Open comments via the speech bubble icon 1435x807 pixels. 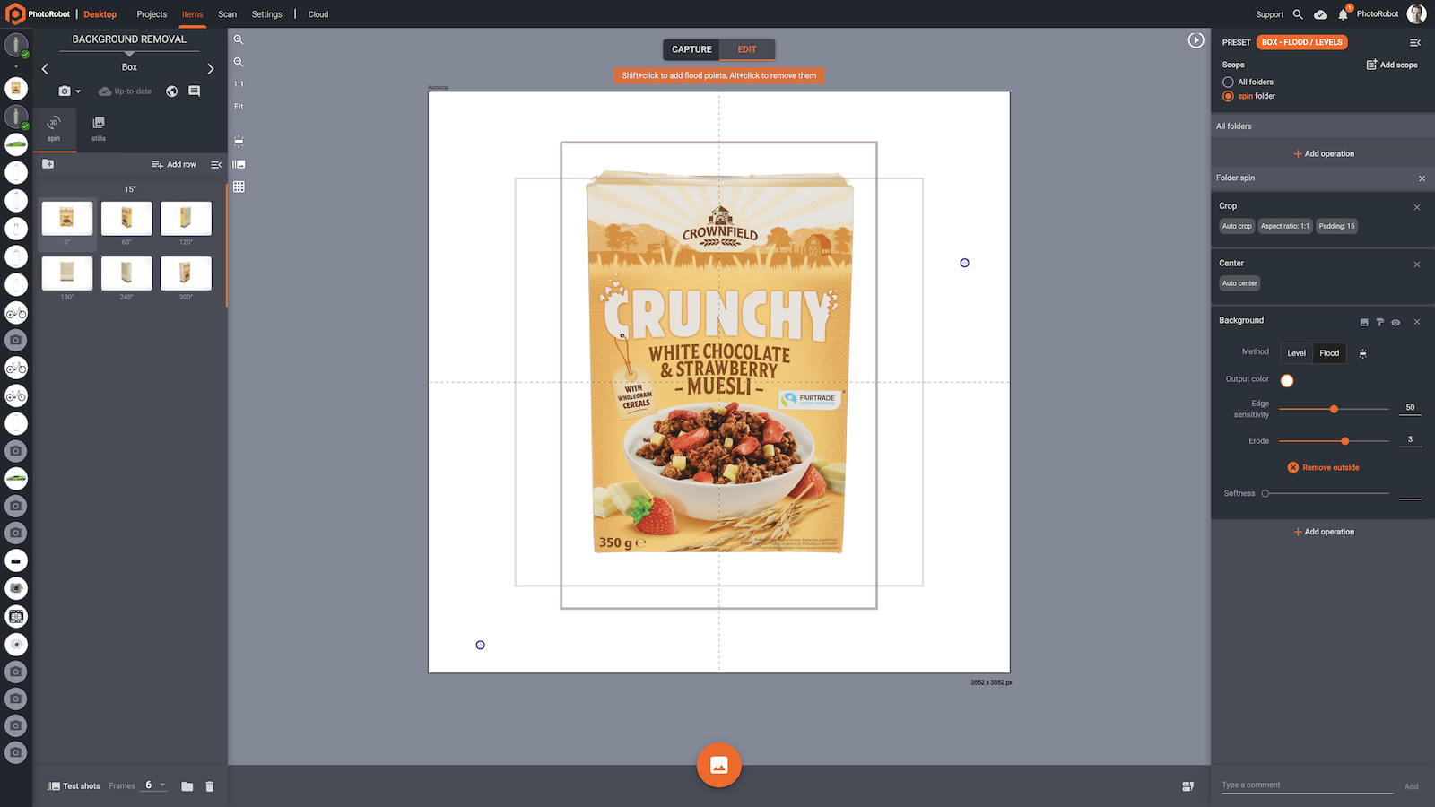(193, 91)
